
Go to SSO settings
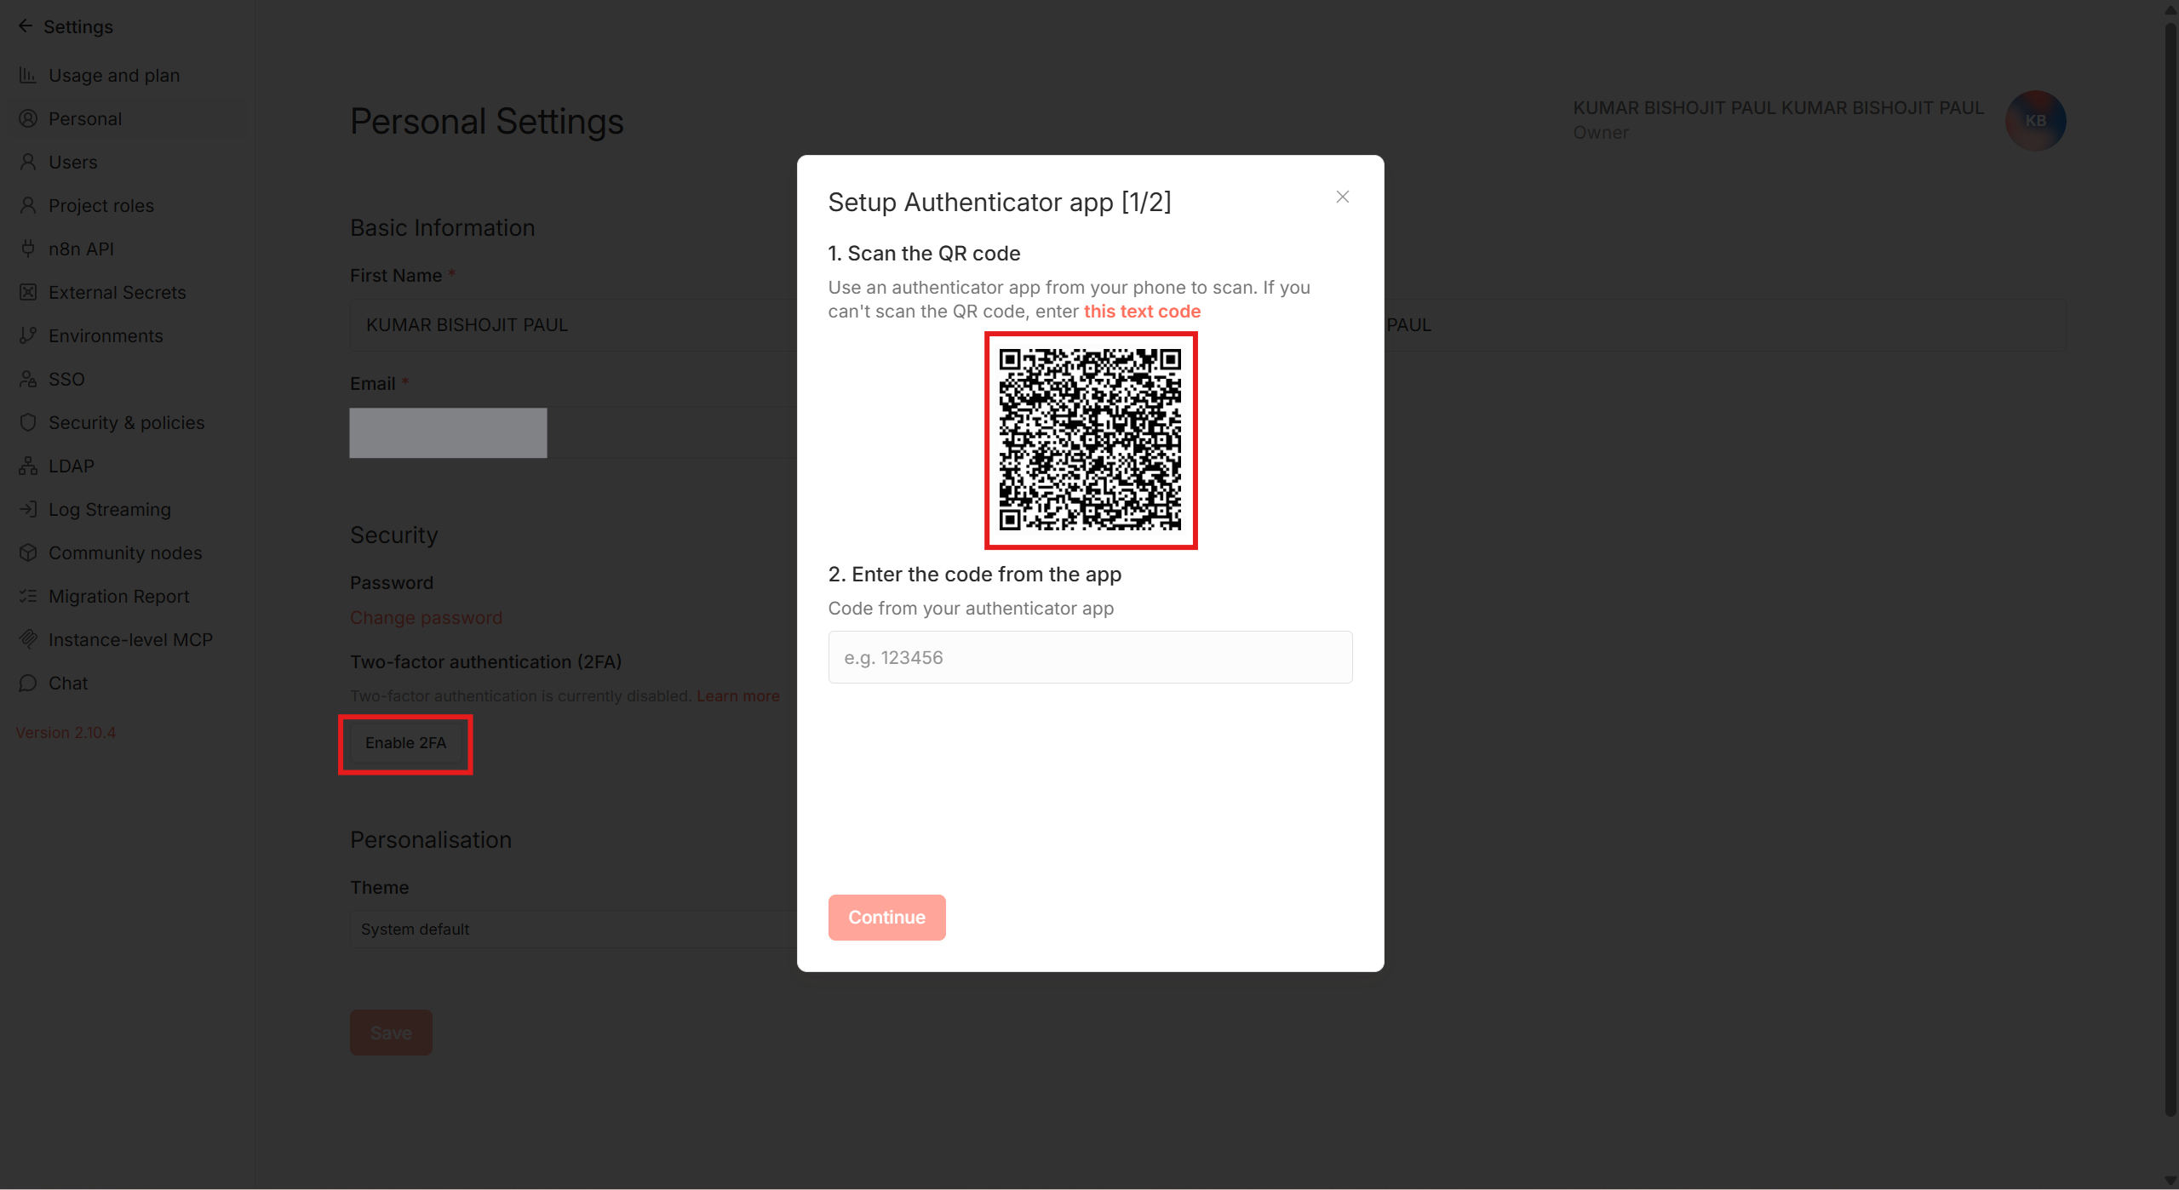(x=128, y=379)
